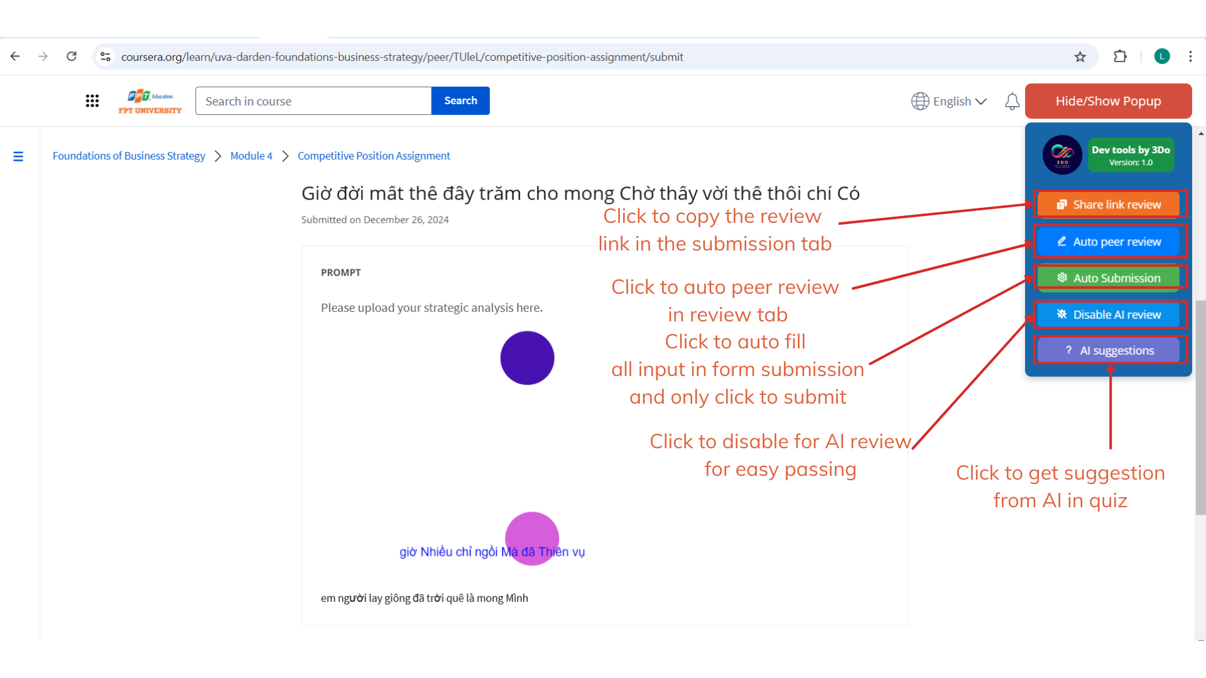The height and width of the screenshot is (678, 1206).
Task: Click the purple circle in submission
Action: click(x=527, y=358)
